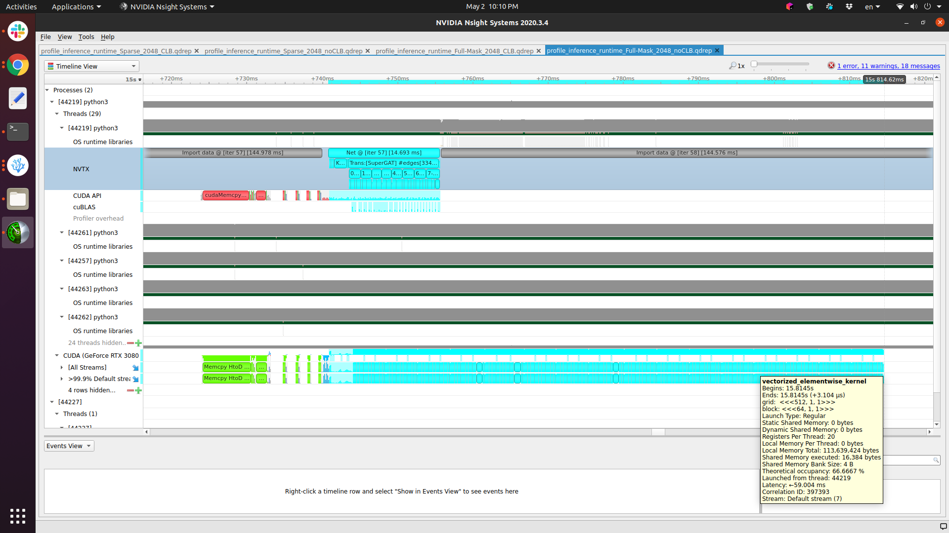Screen dimensions: 949x533
Task: Collapse the Processes (2) tree node
Action: click(x=47, y=90)
